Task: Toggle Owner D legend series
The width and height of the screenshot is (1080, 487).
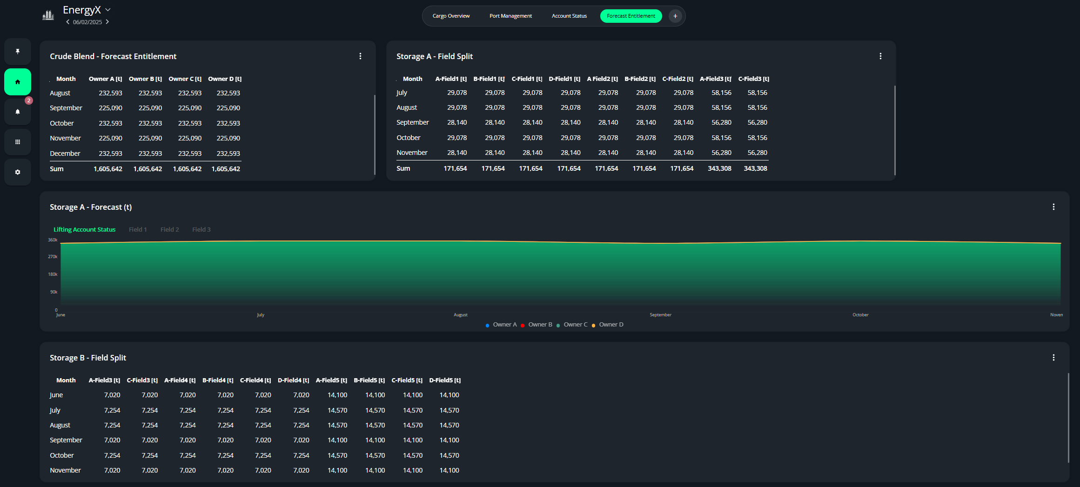Action: [607, 325]
